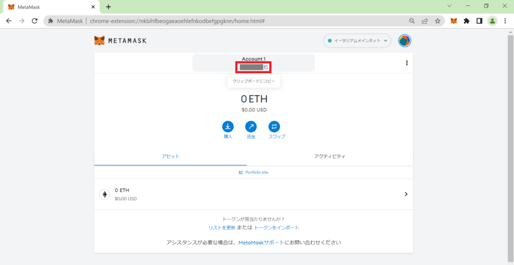The width and height of the screenshot is (514, 265).
Task: Expand the ETH asset row chevron
Action: coord(406,194)
